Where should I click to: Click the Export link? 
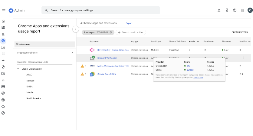coord(129,23)
